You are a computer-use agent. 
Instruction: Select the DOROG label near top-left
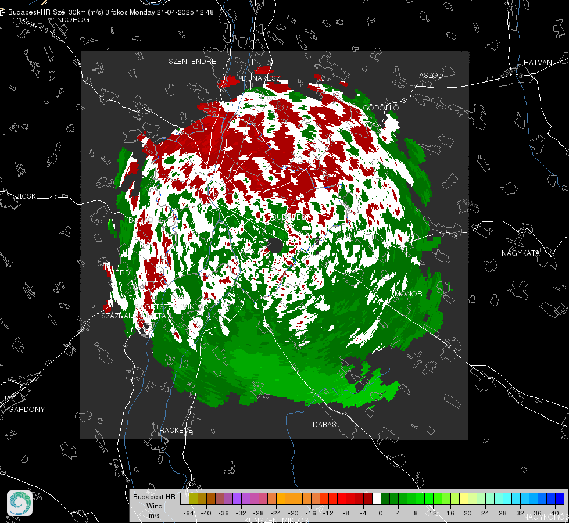click(76, 20)
